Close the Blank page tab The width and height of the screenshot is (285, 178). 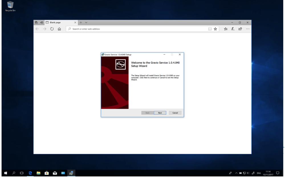coord(75,22)
